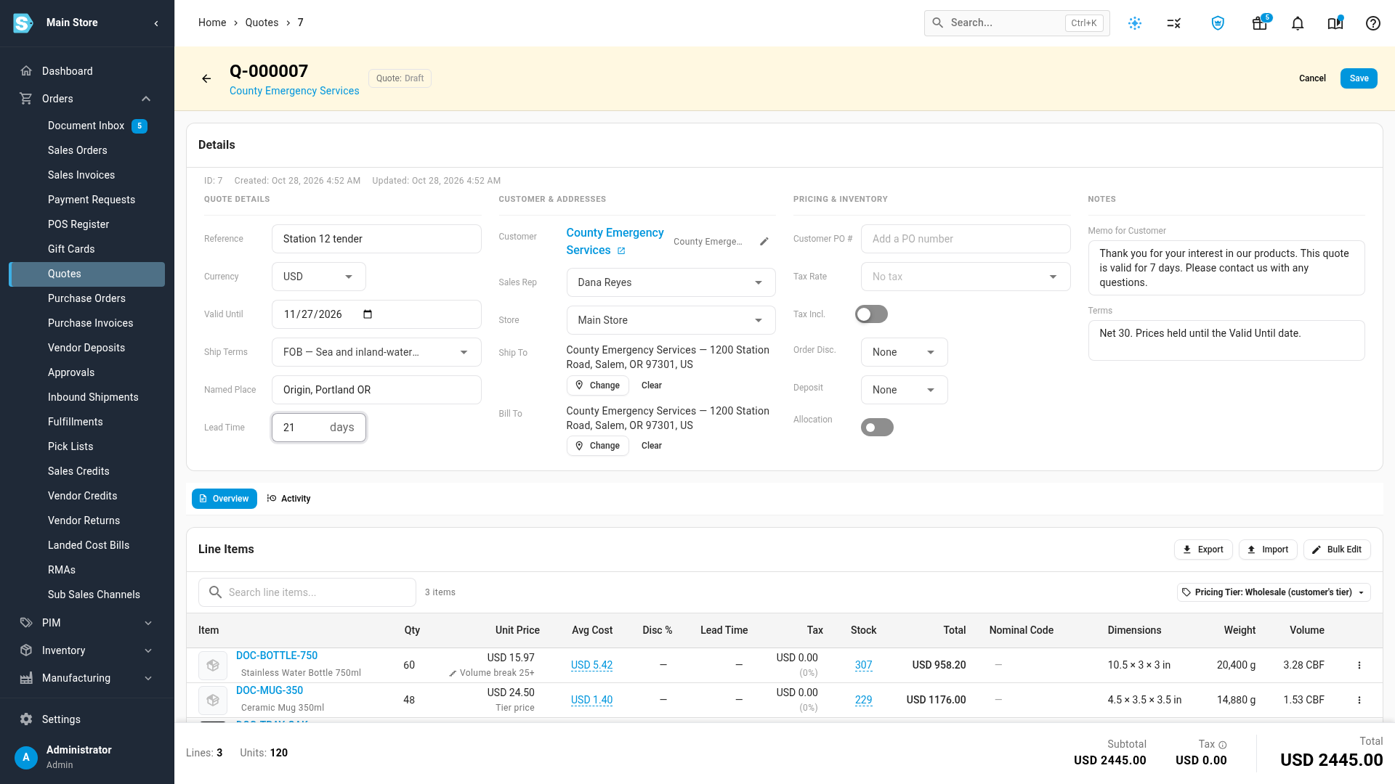
Task: Click the Save button
Action: click(x=1359, y=78)
